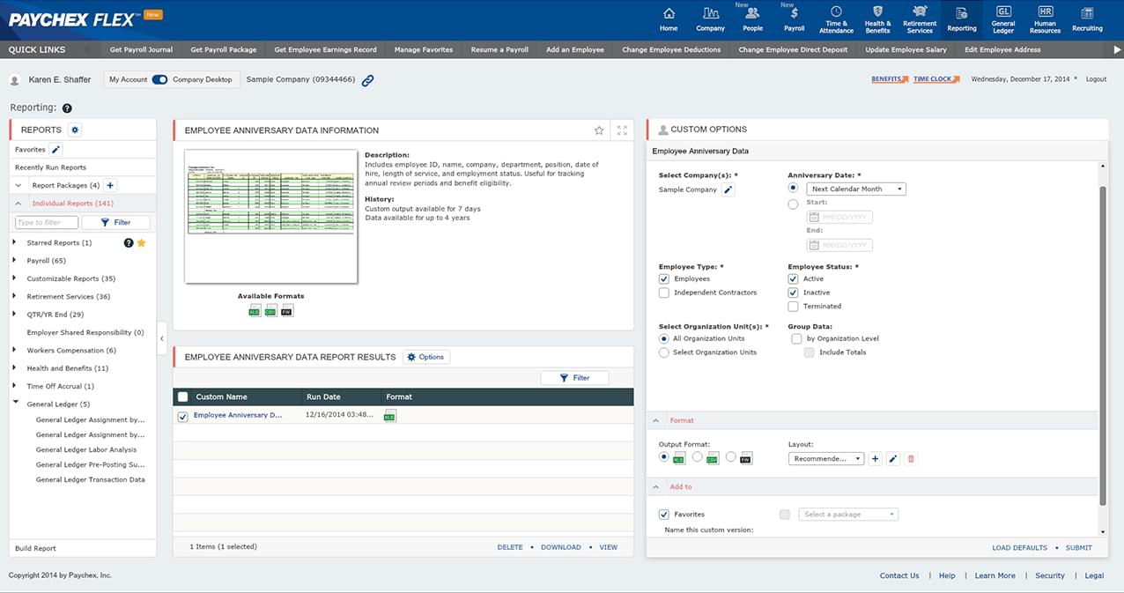Click the Type to filter input field

click(46, 223)
